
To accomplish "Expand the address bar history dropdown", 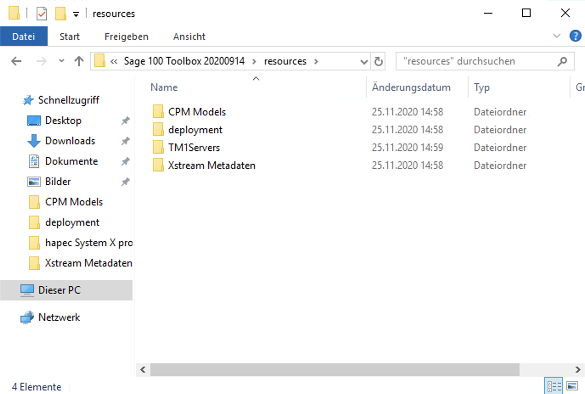I will click(x=364, y=62).
